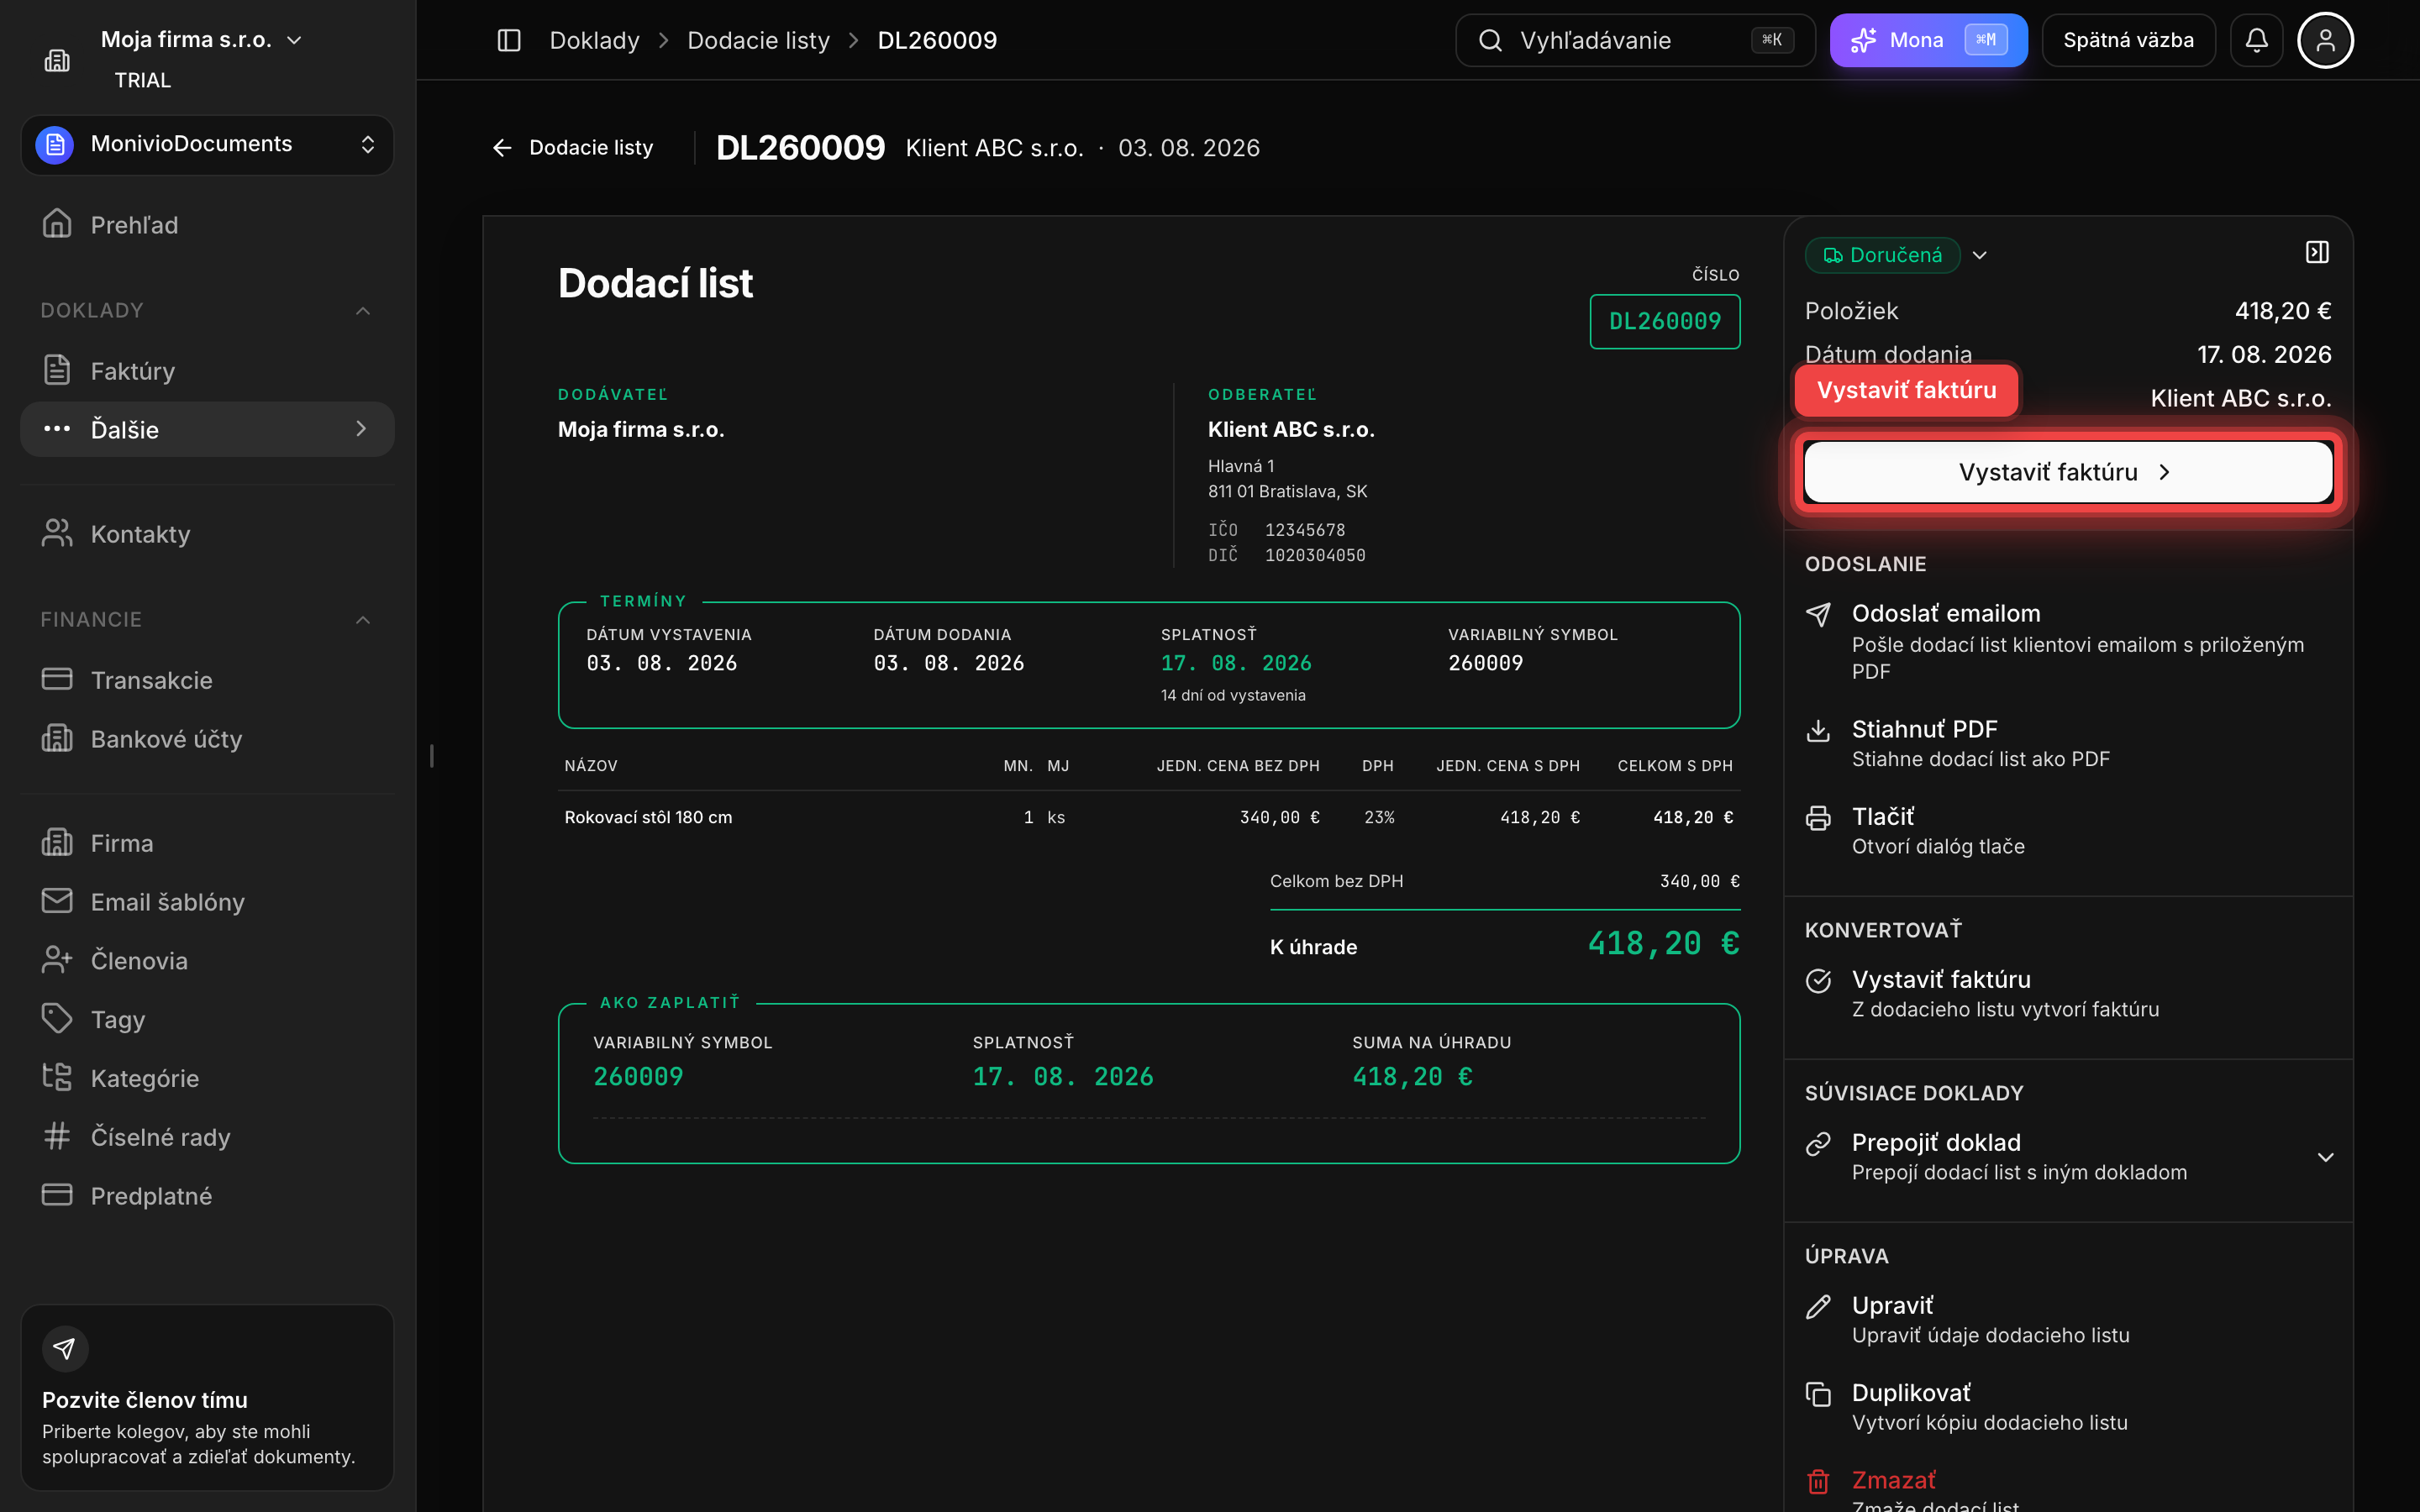The height and width of the screenshot is (1512, 2420).
Task: Open Firma settings in sidebar
Action: [x=207, y=843]
